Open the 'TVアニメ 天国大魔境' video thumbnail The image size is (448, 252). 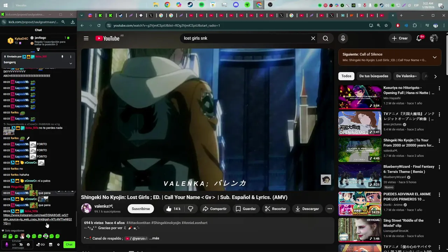360,123
